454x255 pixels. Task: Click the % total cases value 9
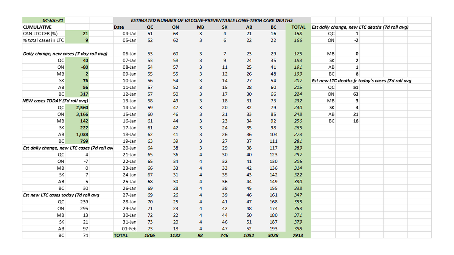tap(77, 40)
